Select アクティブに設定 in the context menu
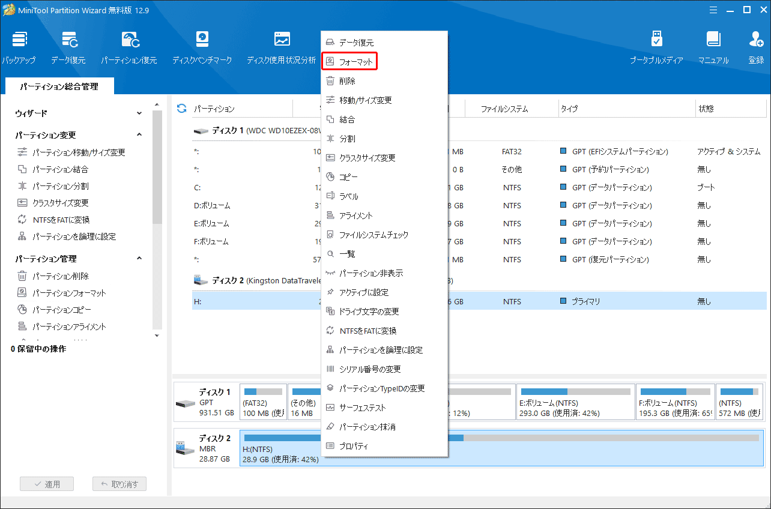Screen dimensions: 771x509 tap(384, 292)
